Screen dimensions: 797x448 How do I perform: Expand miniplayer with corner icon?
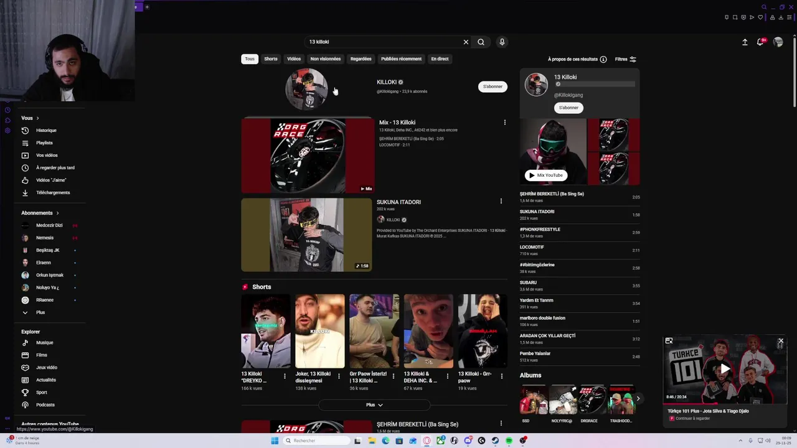click(x=669, y=341)
